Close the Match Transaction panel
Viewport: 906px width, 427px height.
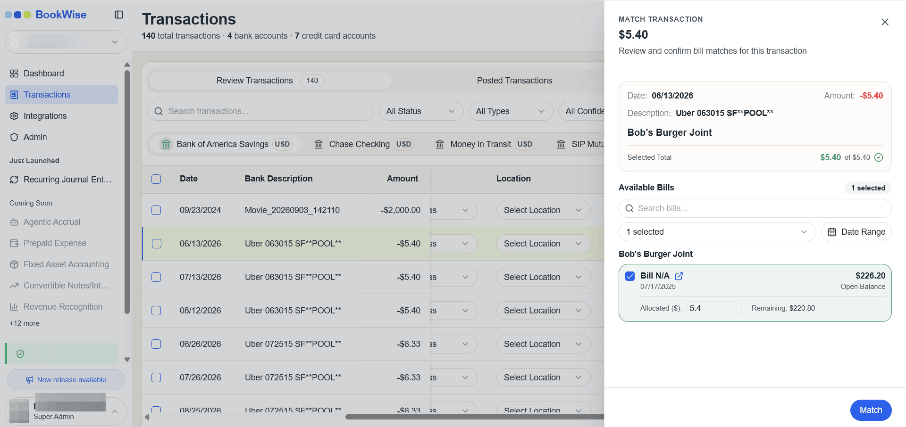coord(885,22)
